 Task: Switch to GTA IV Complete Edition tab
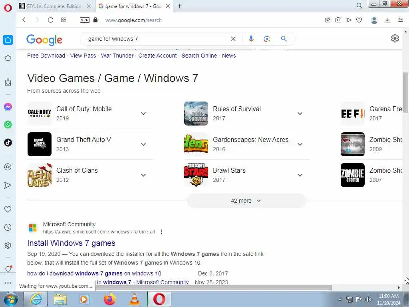(54, 6)
